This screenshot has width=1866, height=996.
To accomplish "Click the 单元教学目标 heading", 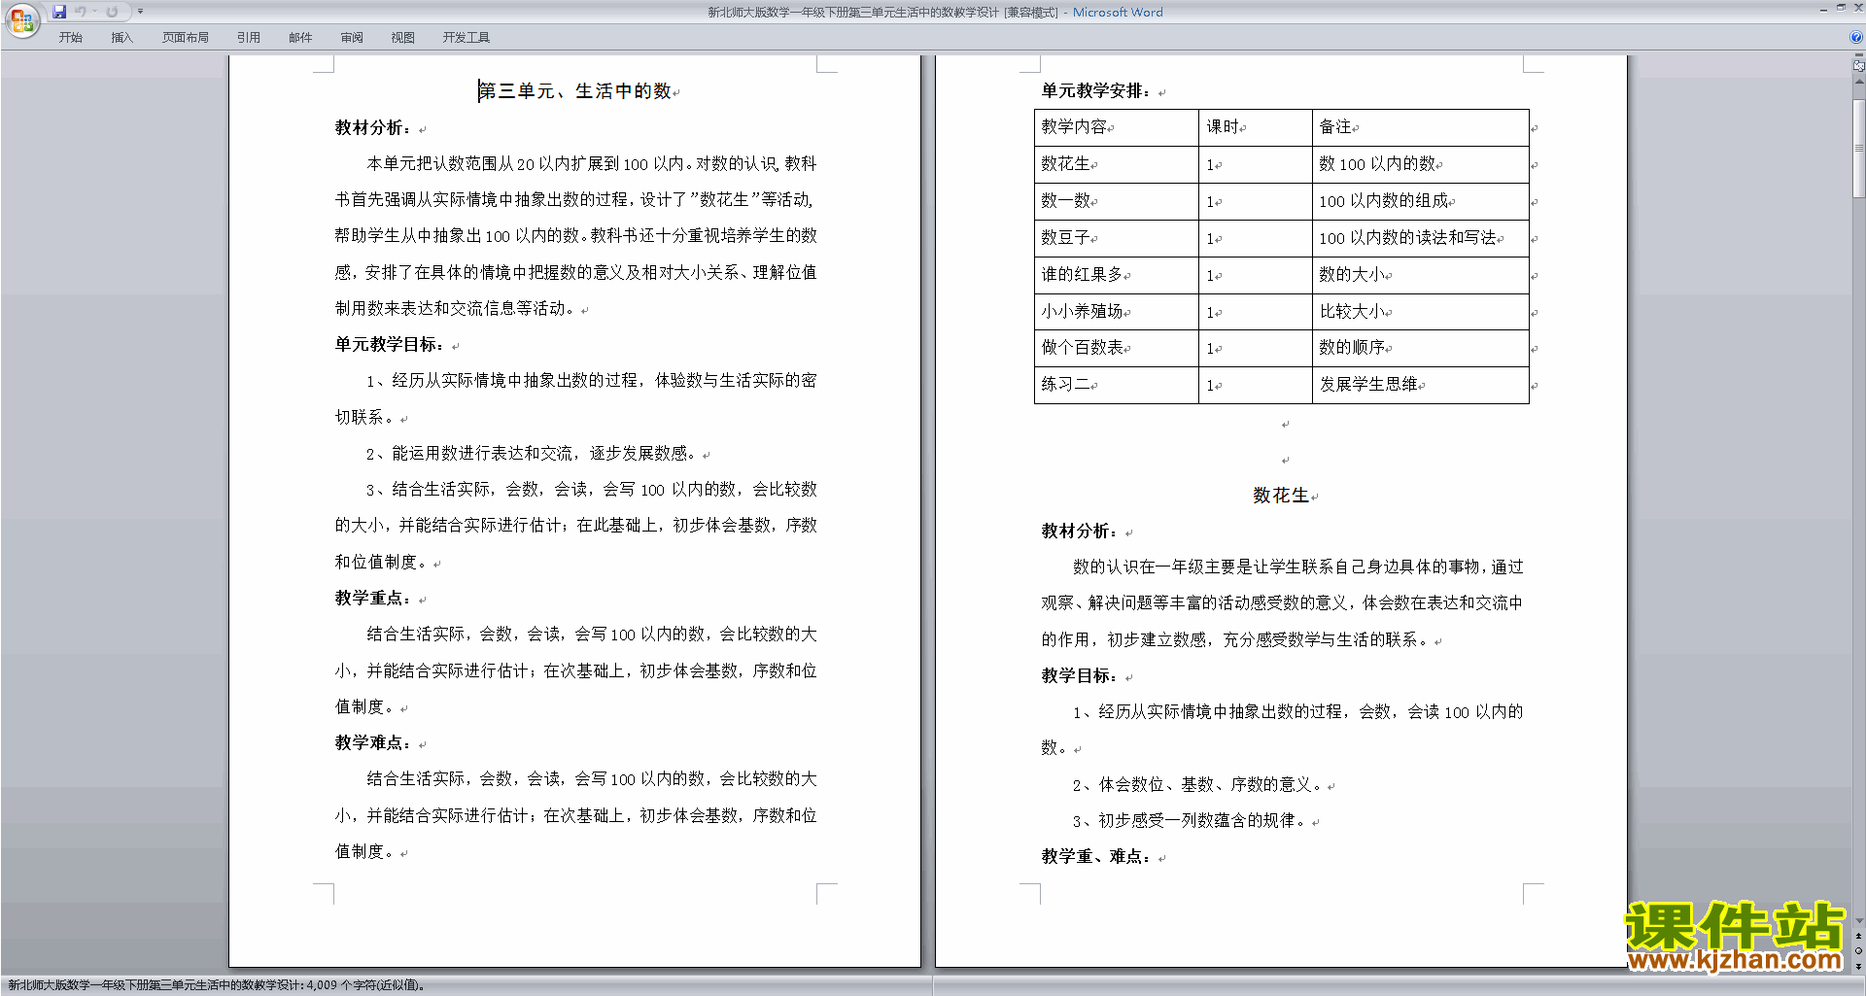I will pyautogui.click(x=391, y=345).
